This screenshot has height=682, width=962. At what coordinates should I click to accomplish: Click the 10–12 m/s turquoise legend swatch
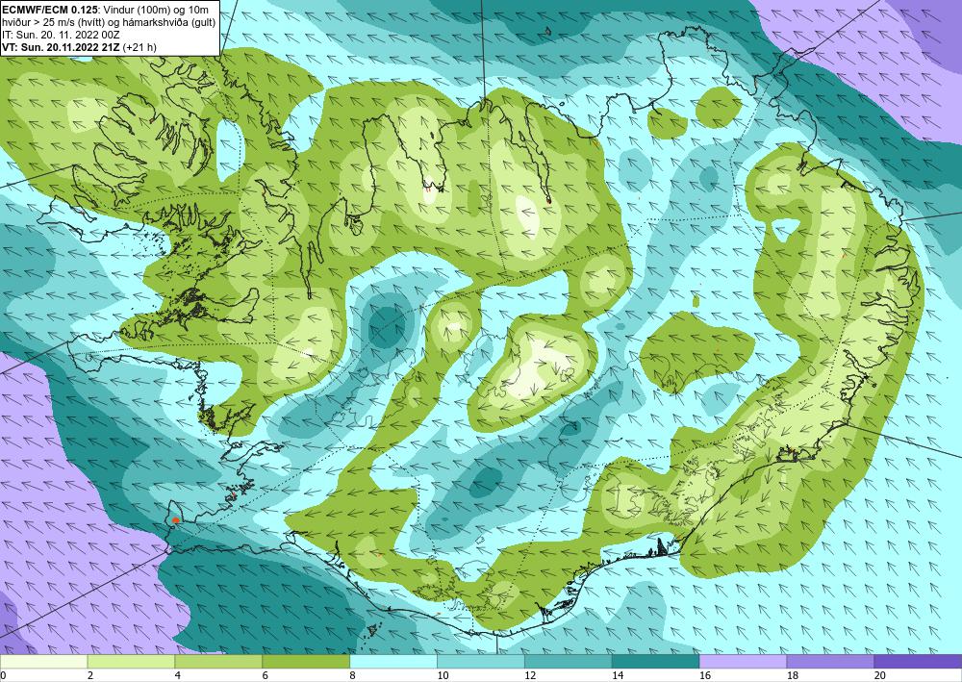click(x=480, y=662)
